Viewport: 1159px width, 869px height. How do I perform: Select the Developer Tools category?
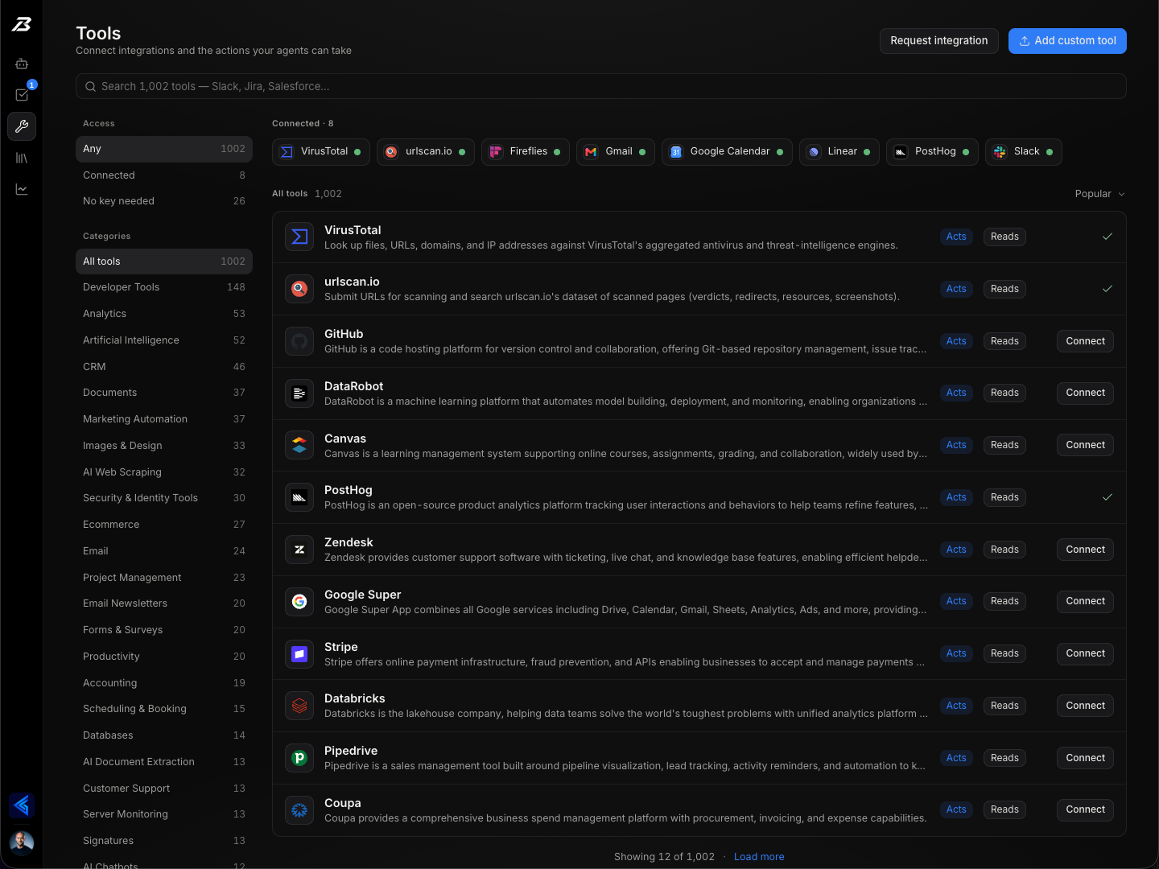click(164, 287)
